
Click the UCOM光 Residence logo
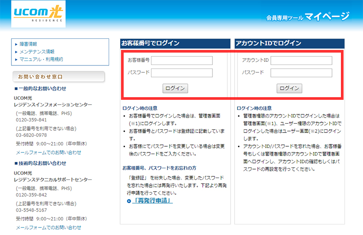point(38,14)
